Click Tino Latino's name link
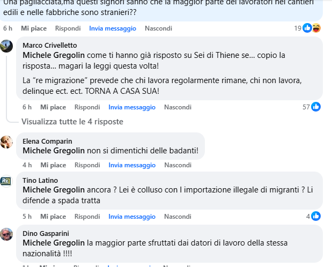 pos(40,181)
